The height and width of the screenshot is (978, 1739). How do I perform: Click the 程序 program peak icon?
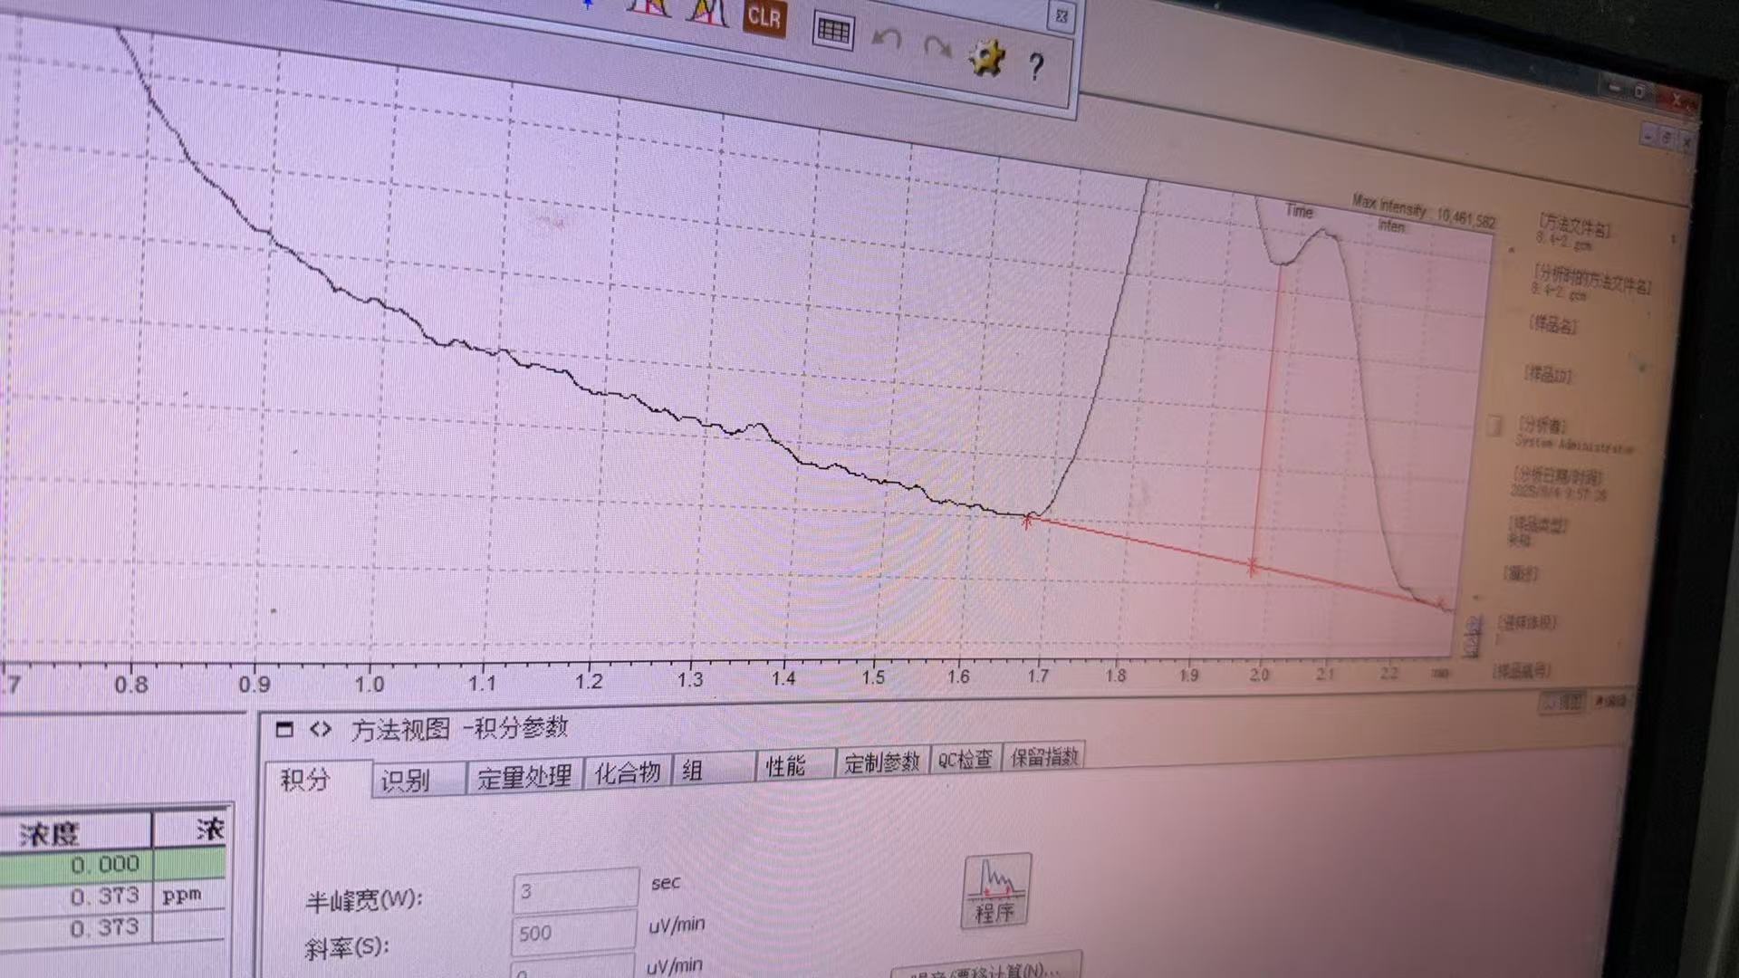tap(995, 891)
